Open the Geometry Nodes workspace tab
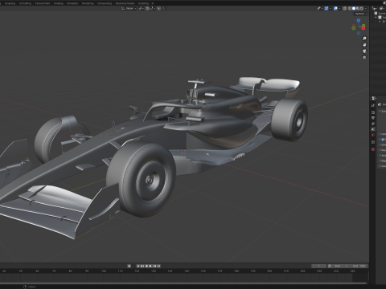The width and height of the screenshot is (386, 289). coord(125,3)
